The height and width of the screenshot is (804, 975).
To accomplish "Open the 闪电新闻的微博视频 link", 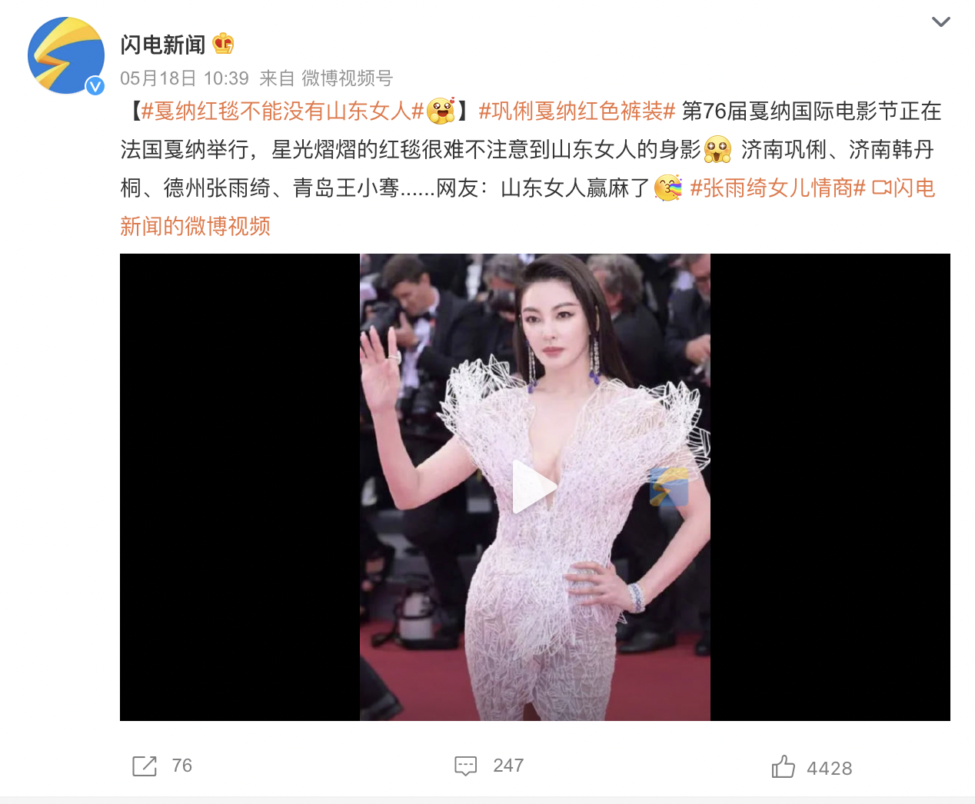I will [527, 208].
